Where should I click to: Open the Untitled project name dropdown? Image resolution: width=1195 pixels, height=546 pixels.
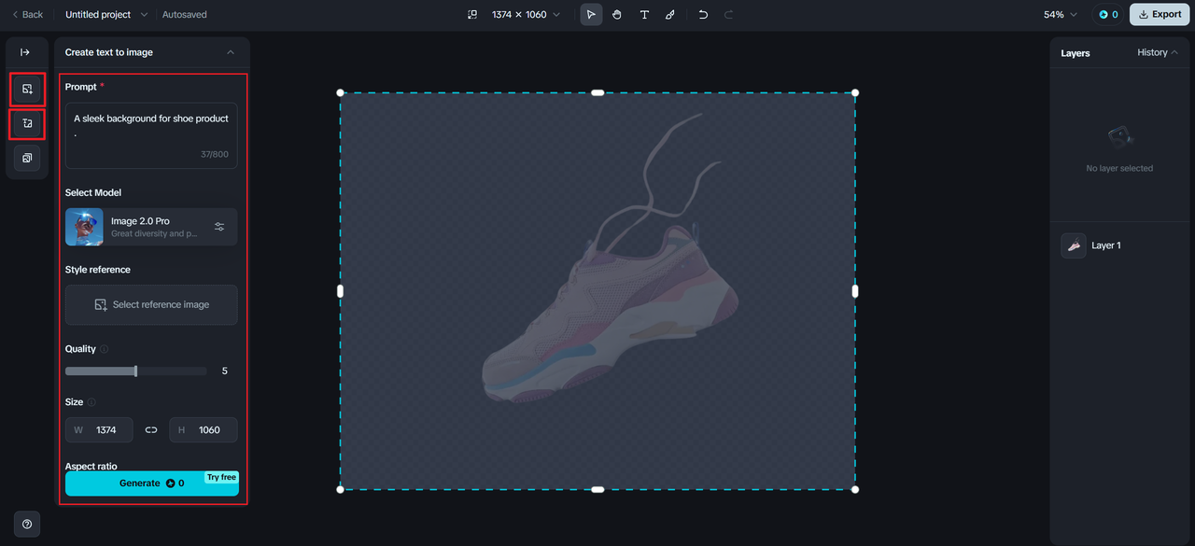tap(106, 15)
